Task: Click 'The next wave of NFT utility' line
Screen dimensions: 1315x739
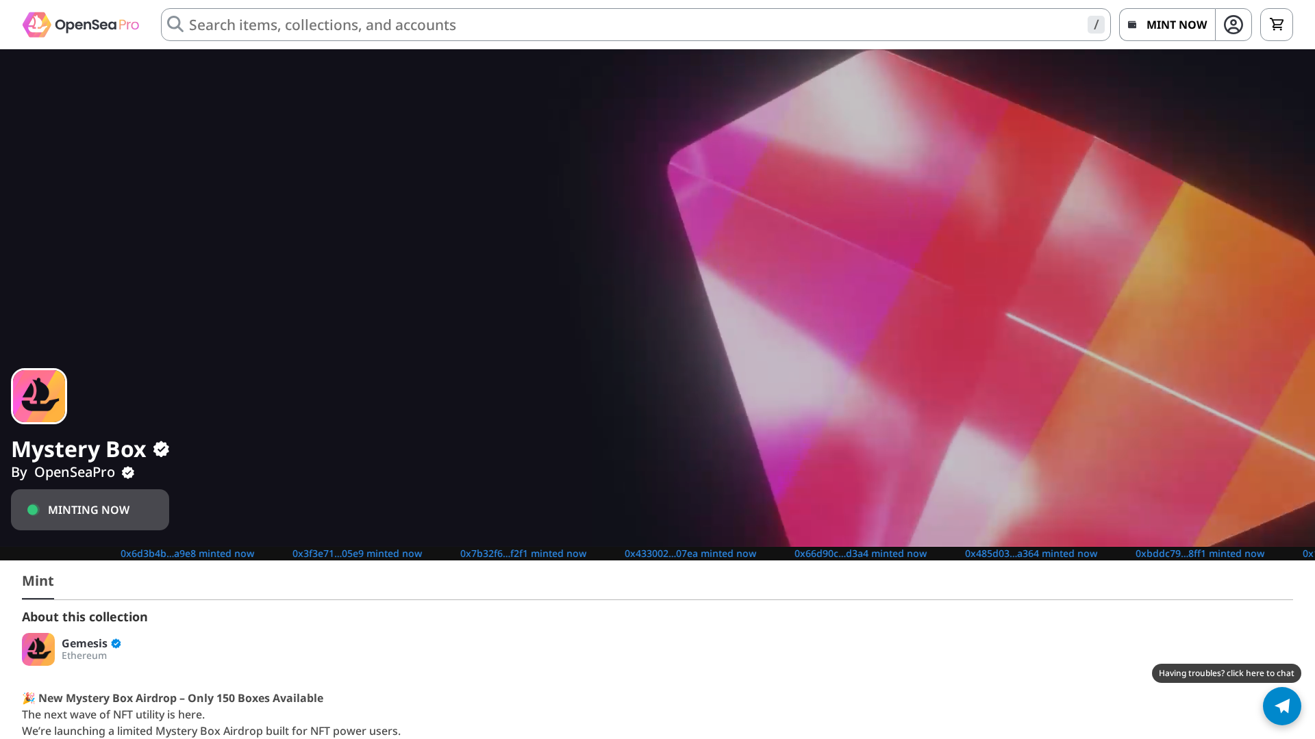Action: coord(113,714)
